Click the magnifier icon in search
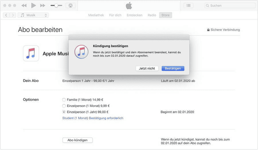Image resolution: width=258 pixels, height=150 pixels. point(207,5)
